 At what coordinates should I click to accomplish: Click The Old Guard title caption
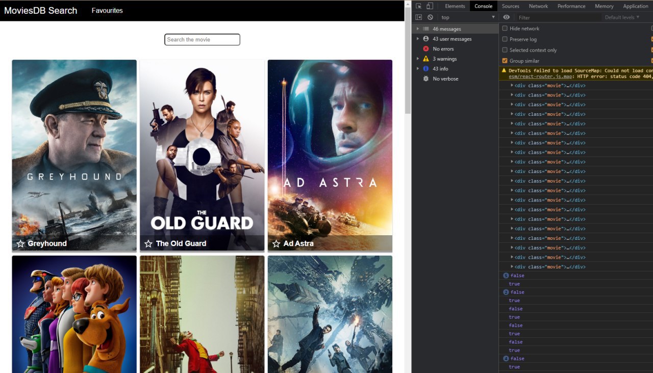tap(181, 244)
